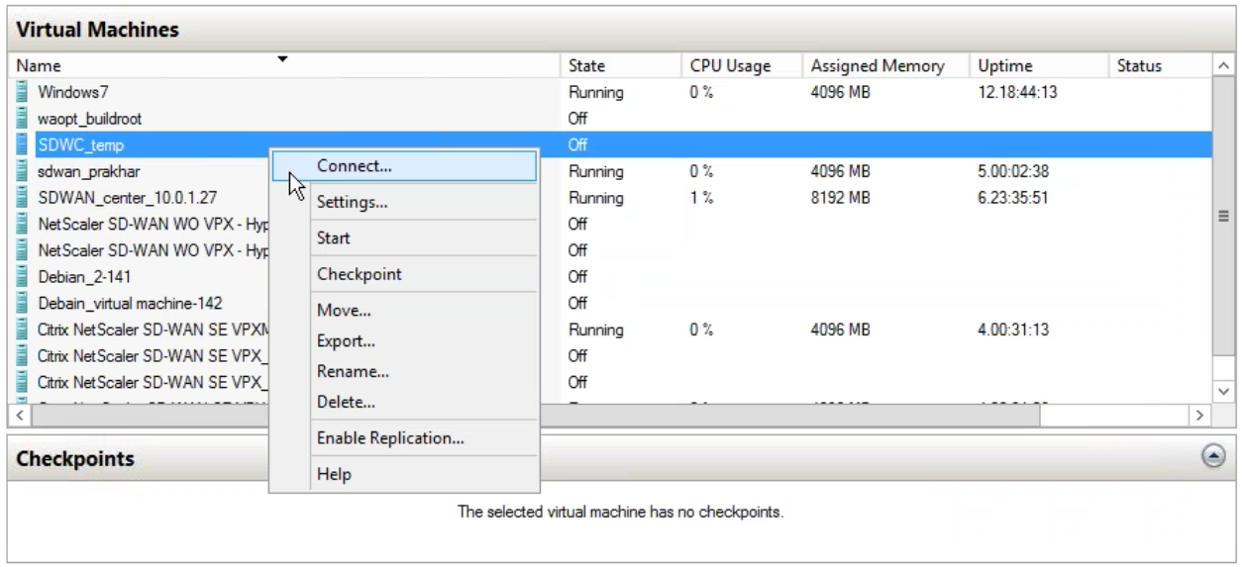
Task: Click the Virtual Machines panel title
Action: [98, 30]
